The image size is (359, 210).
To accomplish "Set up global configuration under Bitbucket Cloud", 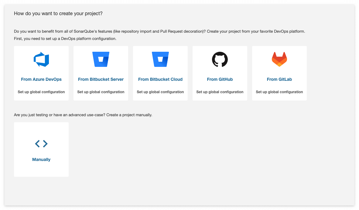I will tap(160, 92).
